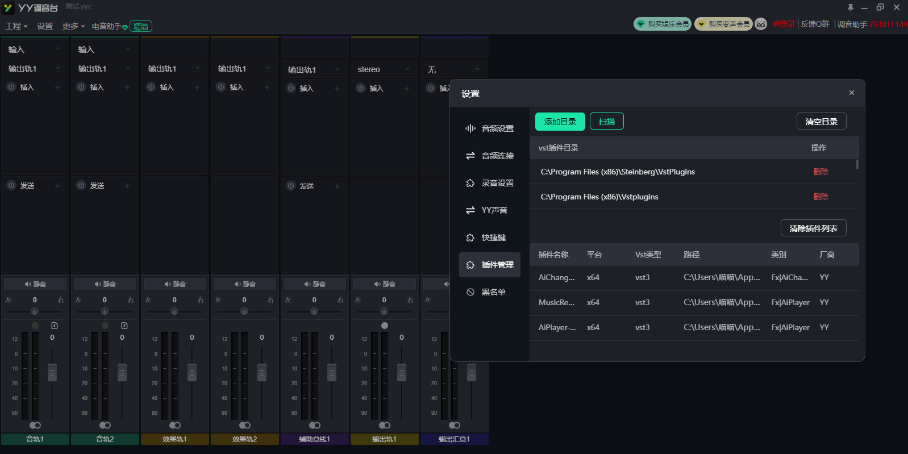Viewport: 908px width, 454px height.
Task: Click the 添加目录 button
Action: point(560,122)
